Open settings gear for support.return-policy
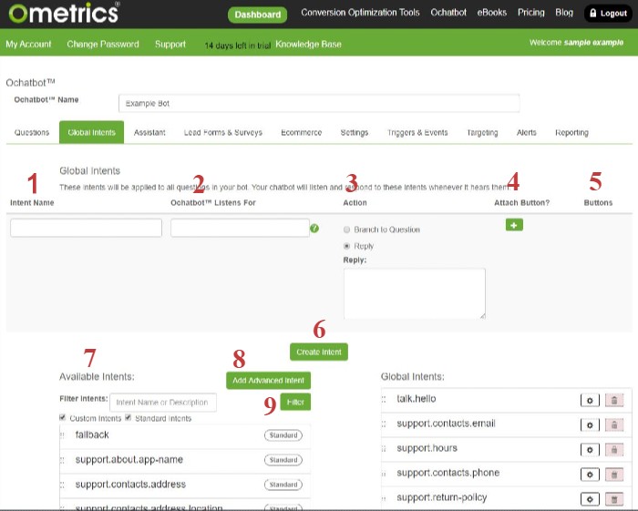Viewport: 638px width, 511px height. pos(590,499)
